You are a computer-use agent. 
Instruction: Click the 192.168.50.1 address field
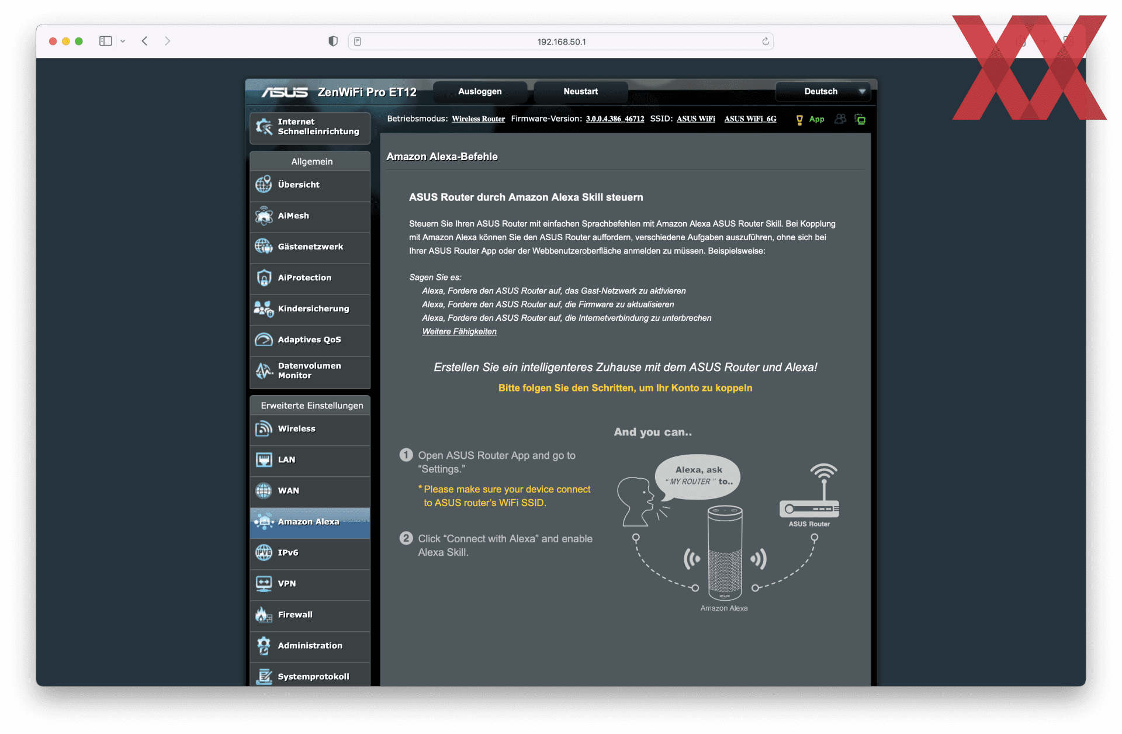pos(561,41)
